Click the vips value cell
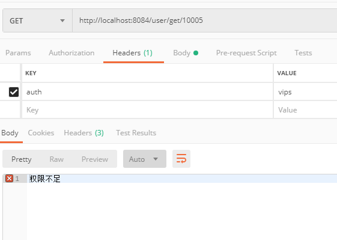This screenshot has height=240, width=337. click(305, 92)
